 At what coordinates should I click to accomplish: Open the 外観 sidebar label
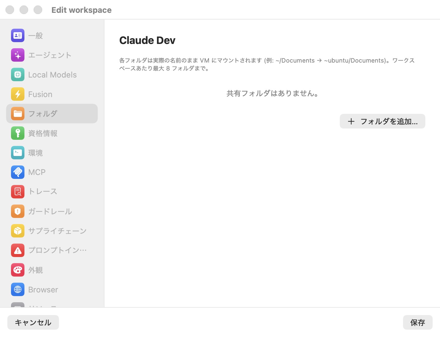point(35,270)
